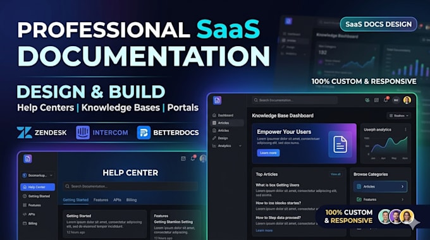Click the BetterDocs logo icon
This screenshot has width=430, height=240.
click(x=144, y=133)
